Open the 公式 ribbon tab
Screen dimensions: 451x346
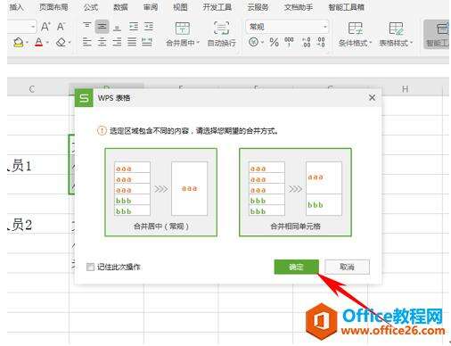tap(91, 7)
